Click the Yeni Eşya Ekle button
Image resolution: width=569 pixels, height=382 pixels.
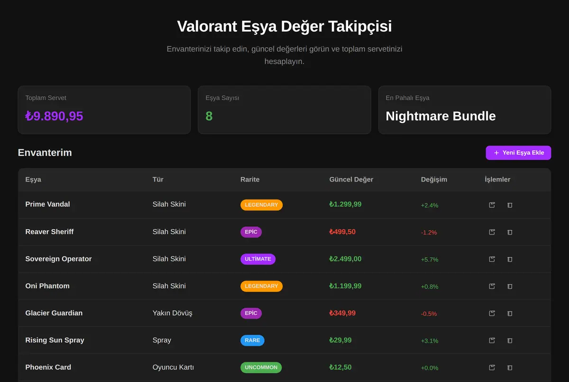pos(518,153)
